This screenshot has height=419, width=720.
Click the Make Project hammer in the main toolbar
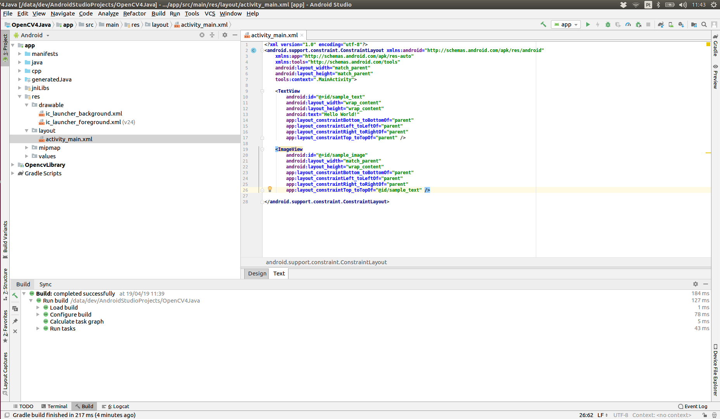[543, 24]
